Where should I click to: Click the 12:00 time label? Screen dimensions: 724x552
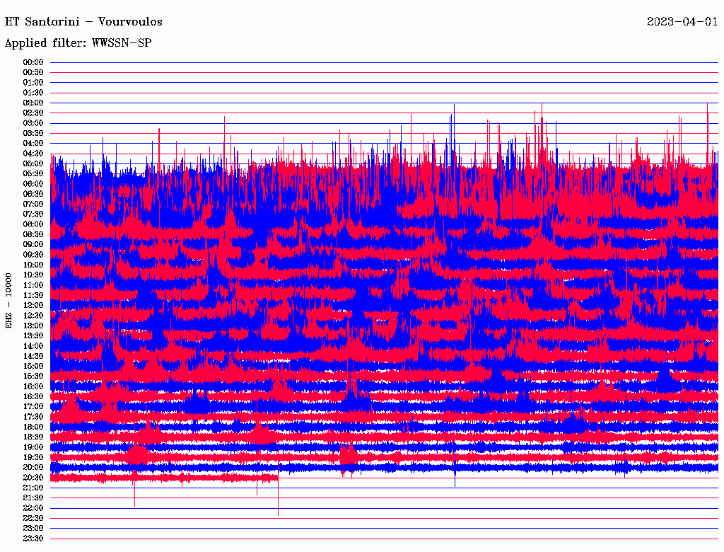33,305
